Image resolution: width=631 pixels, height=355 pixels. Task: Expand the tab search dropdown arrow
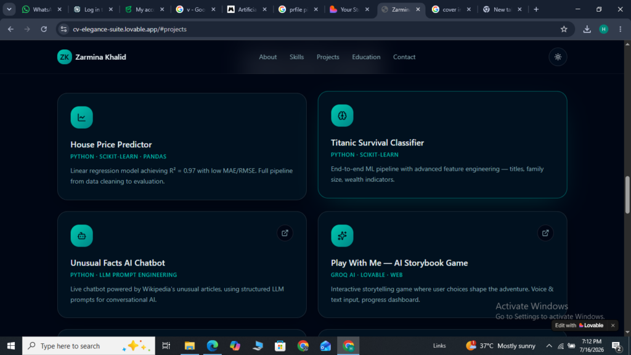pos(9,9)
